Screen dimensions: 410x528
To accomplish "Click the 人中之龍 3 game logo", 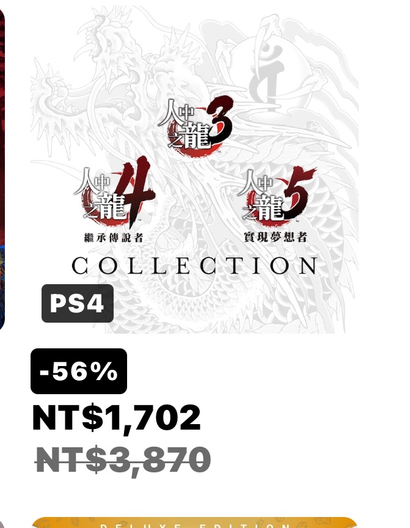I will 194,124.
